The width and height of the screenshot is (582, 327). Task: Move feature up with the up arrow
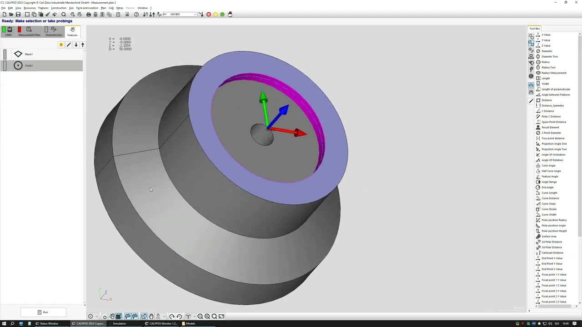coord(82,45)
